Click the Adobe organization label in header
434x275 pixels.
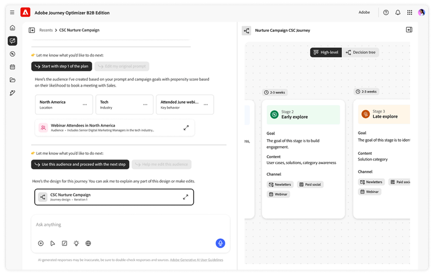(x=364, y=13)
